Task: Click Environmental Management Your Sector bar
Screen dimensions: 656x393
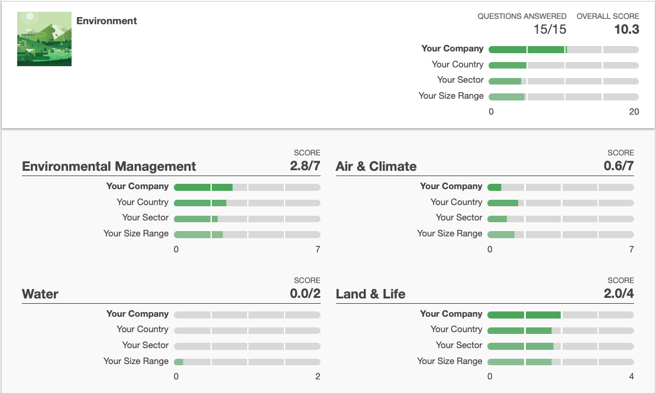Action: pyautogui.click(x=247, y=219)
